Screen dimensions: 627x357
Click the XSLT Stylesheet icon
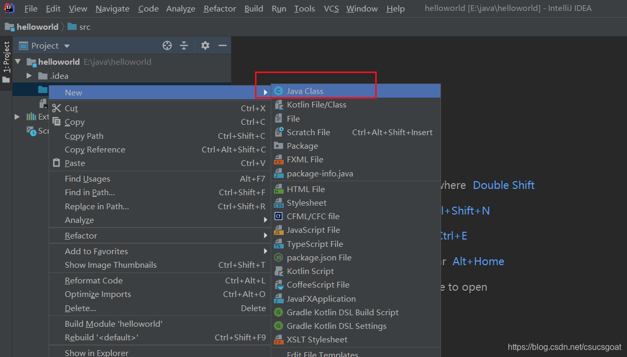tap(278, 340)
